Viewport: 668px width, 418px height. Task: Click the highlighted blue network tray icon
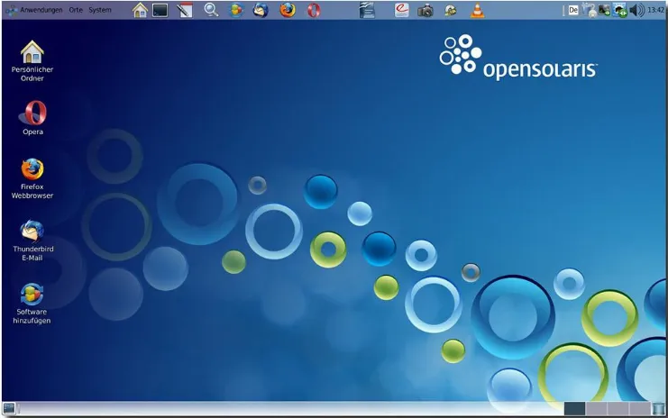(x=619, y=10)
